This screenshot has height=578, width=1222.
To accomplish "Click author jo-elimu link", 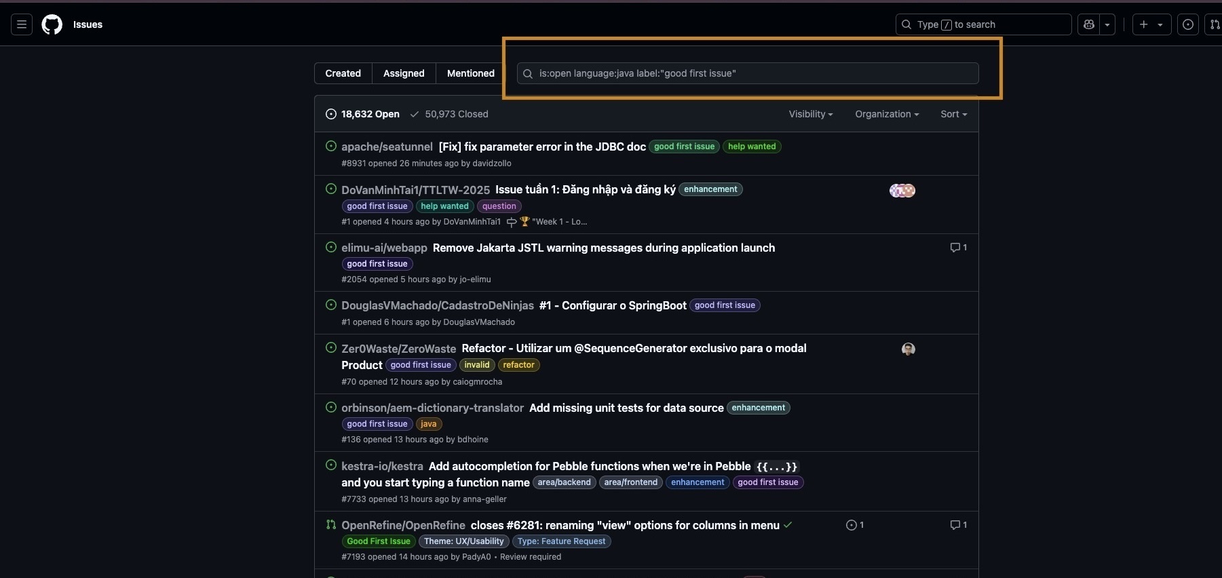I will pos(475,280).
